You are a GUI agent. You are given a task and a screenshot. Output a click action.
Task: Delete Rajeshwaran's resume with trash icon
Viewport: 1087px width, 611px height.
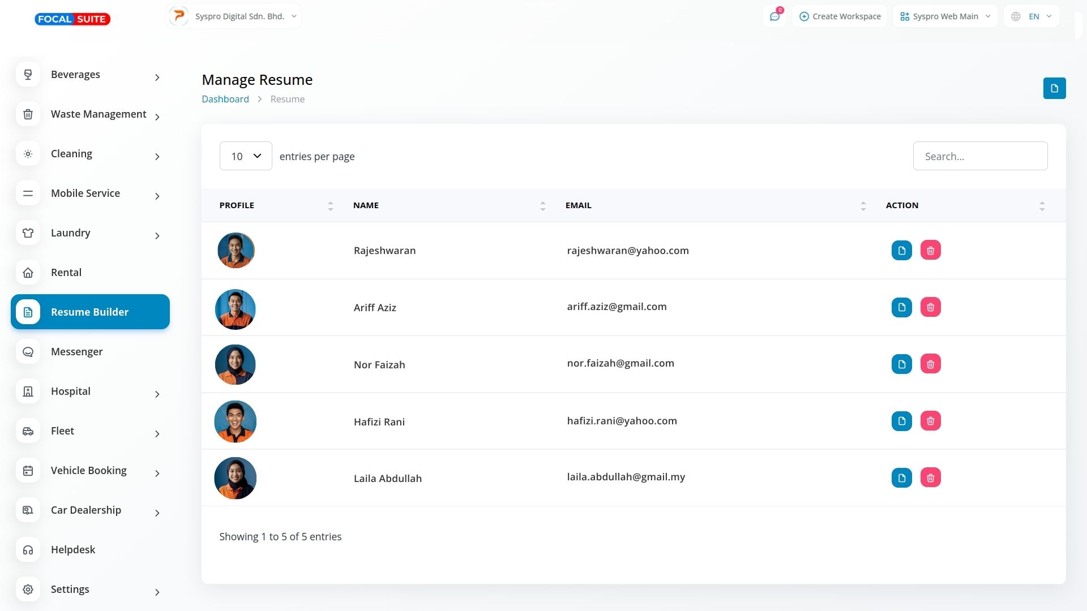[x=930, y=250]
